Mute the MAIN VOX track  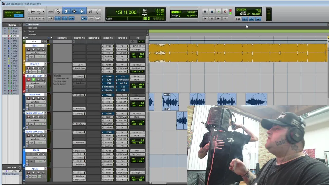[x=43, y=98]
